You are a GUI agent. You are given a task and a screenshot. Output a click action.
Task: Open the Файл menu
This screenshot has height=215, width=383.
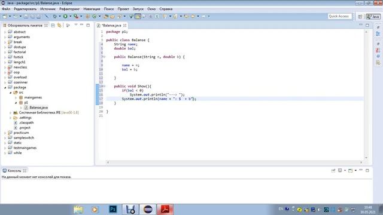pyautogui.click(x=6, y=9)
